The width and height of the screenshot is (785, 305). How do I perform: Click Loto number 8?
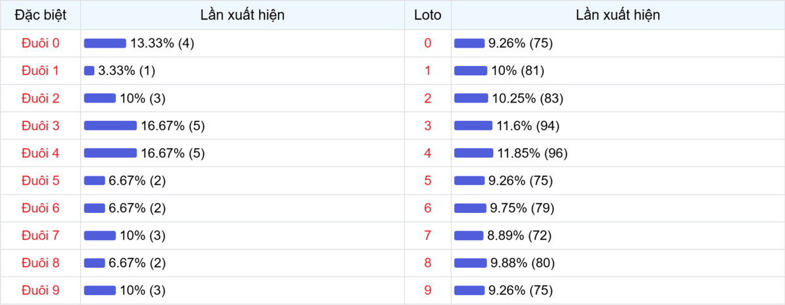428,263
